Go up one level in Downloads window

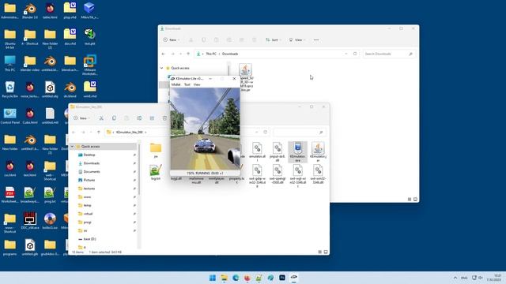coord(188,54)
